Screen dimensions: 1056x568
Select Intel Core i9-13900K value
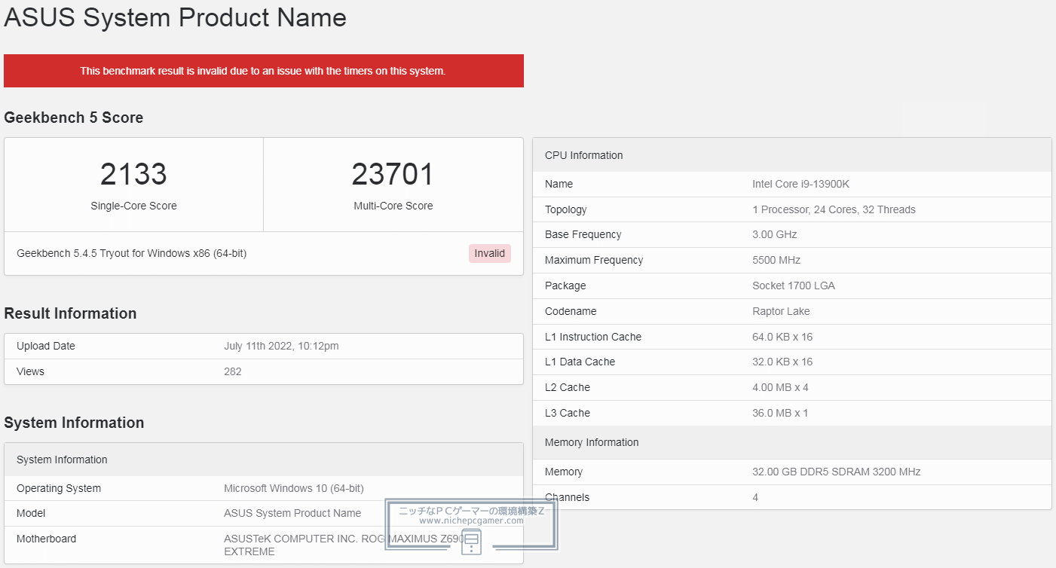pos(800,184)
